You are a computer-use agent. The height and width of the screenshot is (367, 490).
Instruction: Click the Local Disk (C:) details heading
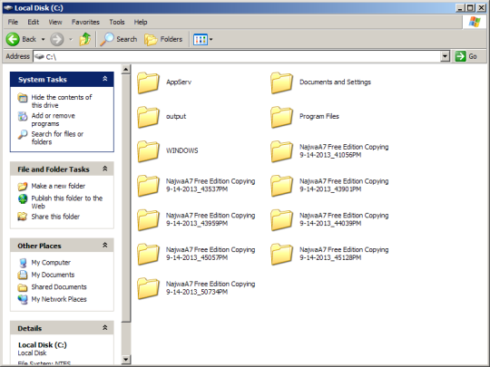click(x=43, y=345)
